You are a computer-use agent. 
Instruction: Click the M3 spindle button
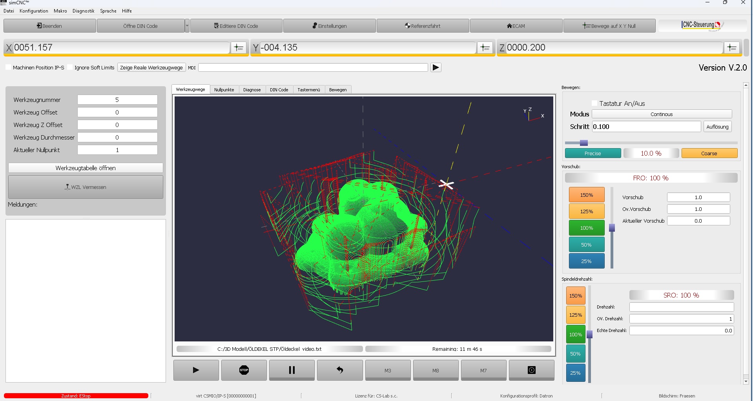(x=387, y=370)
